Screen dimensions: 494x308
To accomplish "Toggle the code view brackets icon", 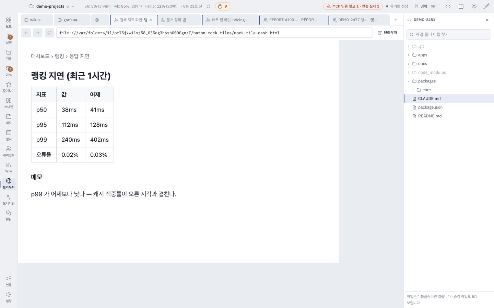I will click(x=448, y=6).
